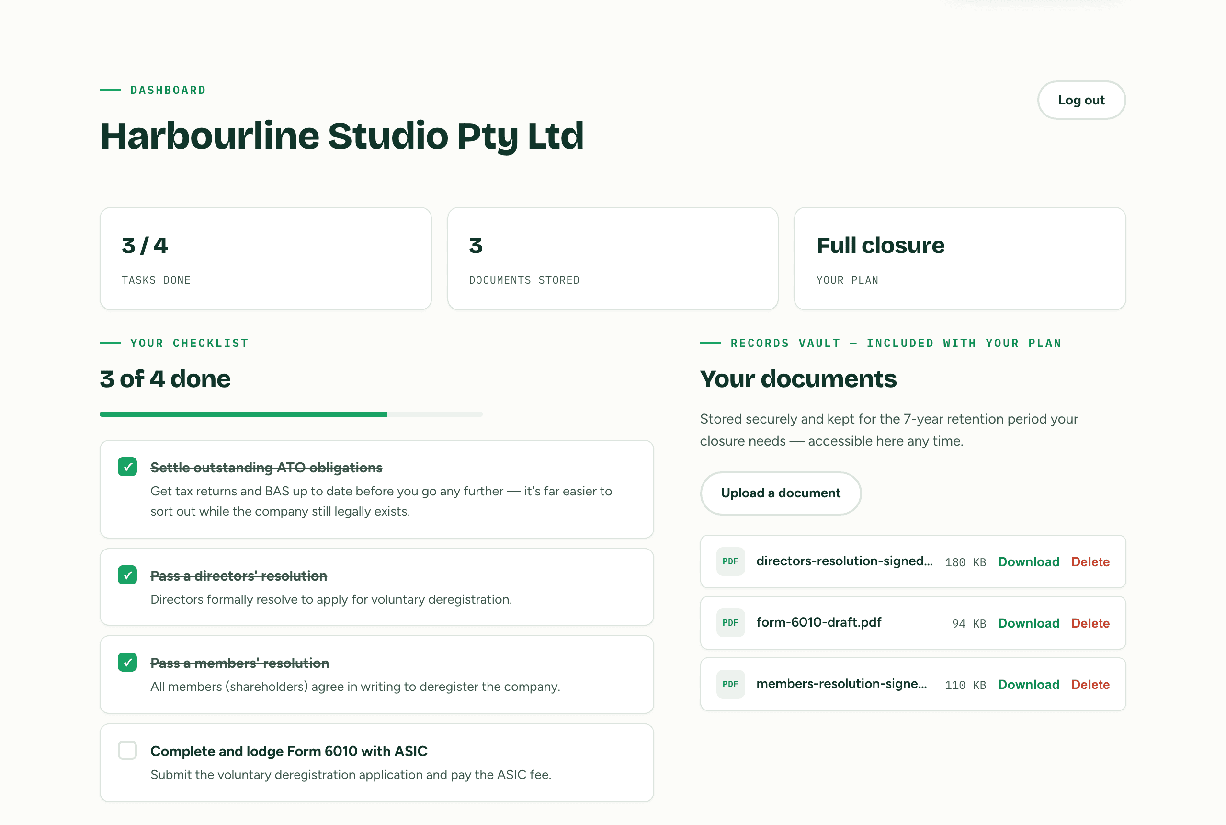Click PDF icon for form-6010-draft.pdf
1226x825 pixels.
(x=730, y=623)
